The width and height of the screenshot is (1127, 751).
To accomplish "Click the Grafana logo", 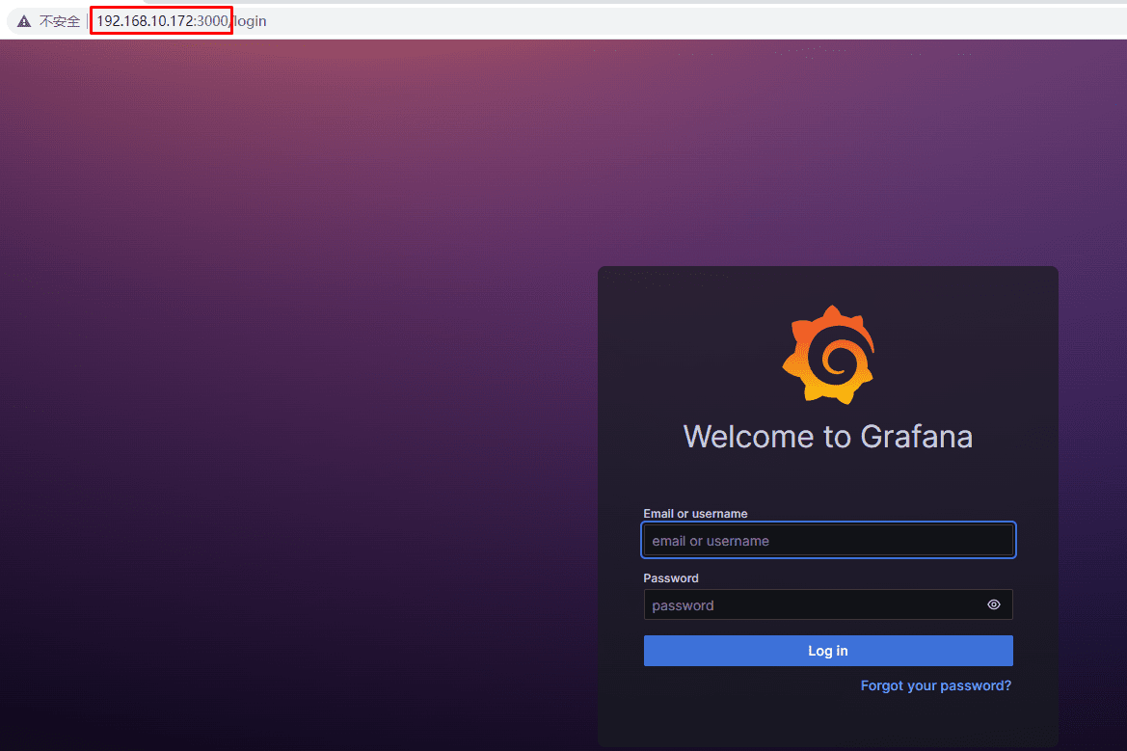I will pos(828,355).
